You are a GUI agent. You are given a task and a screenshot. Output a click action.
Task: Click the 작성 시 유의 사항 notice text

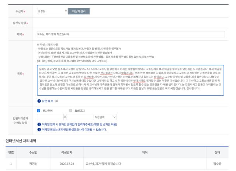click(x=48, y=45)
